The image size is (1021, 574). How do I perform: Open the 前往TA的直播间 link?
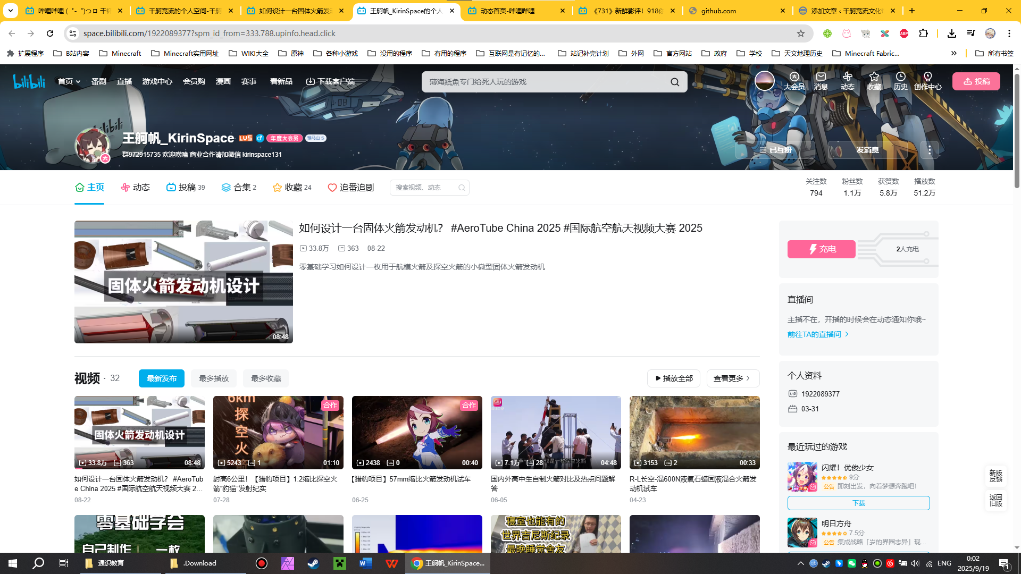click(818, 334)
